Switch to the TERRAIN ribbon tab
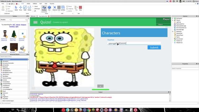This screenshot has width=199, height=112. pyautogui.click(x=35, y=4)
